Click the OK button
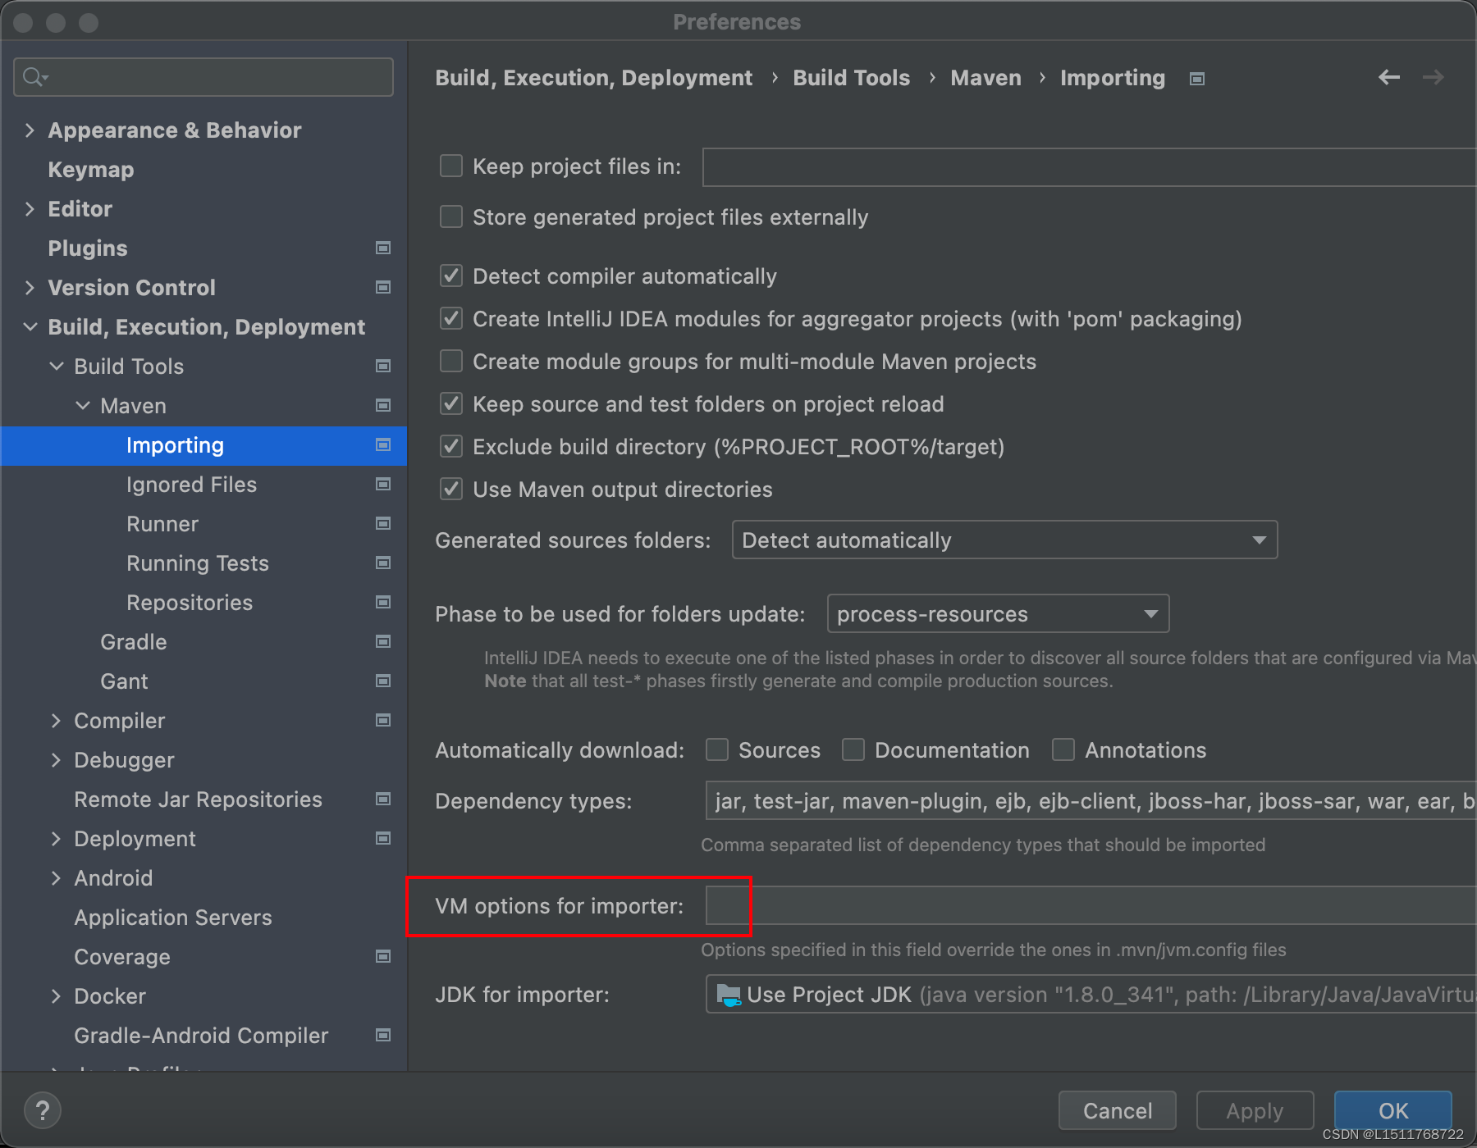 (x=1392, y=1110)
